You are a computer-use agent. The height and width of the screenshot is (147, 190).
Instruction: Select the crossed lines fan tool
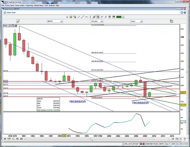(102, 17)
